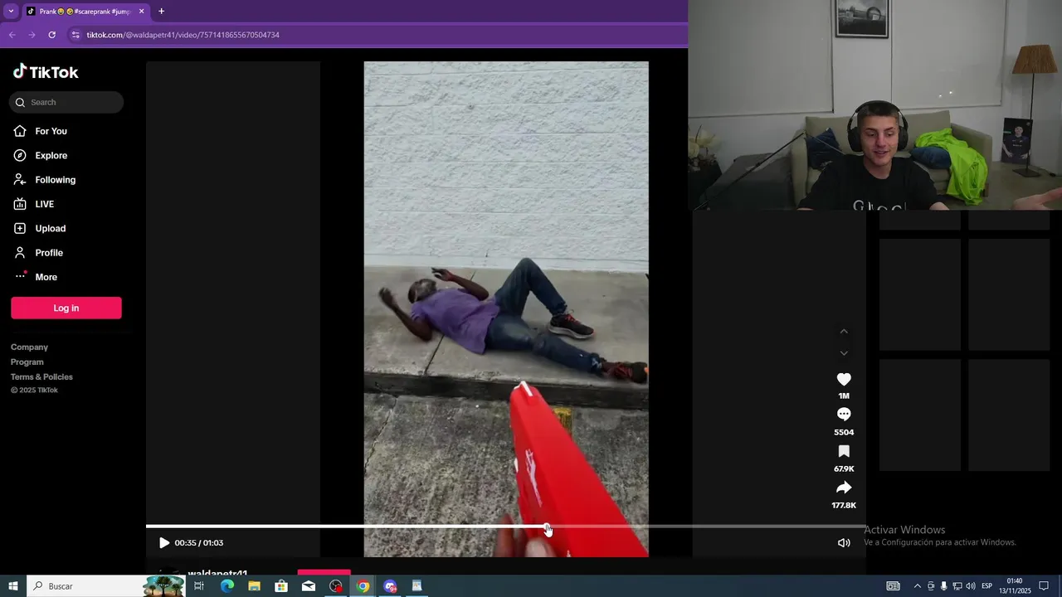This screenshot has height=597, width=1062.
Task: Click the red Log in button
Action: pos(66,308)
